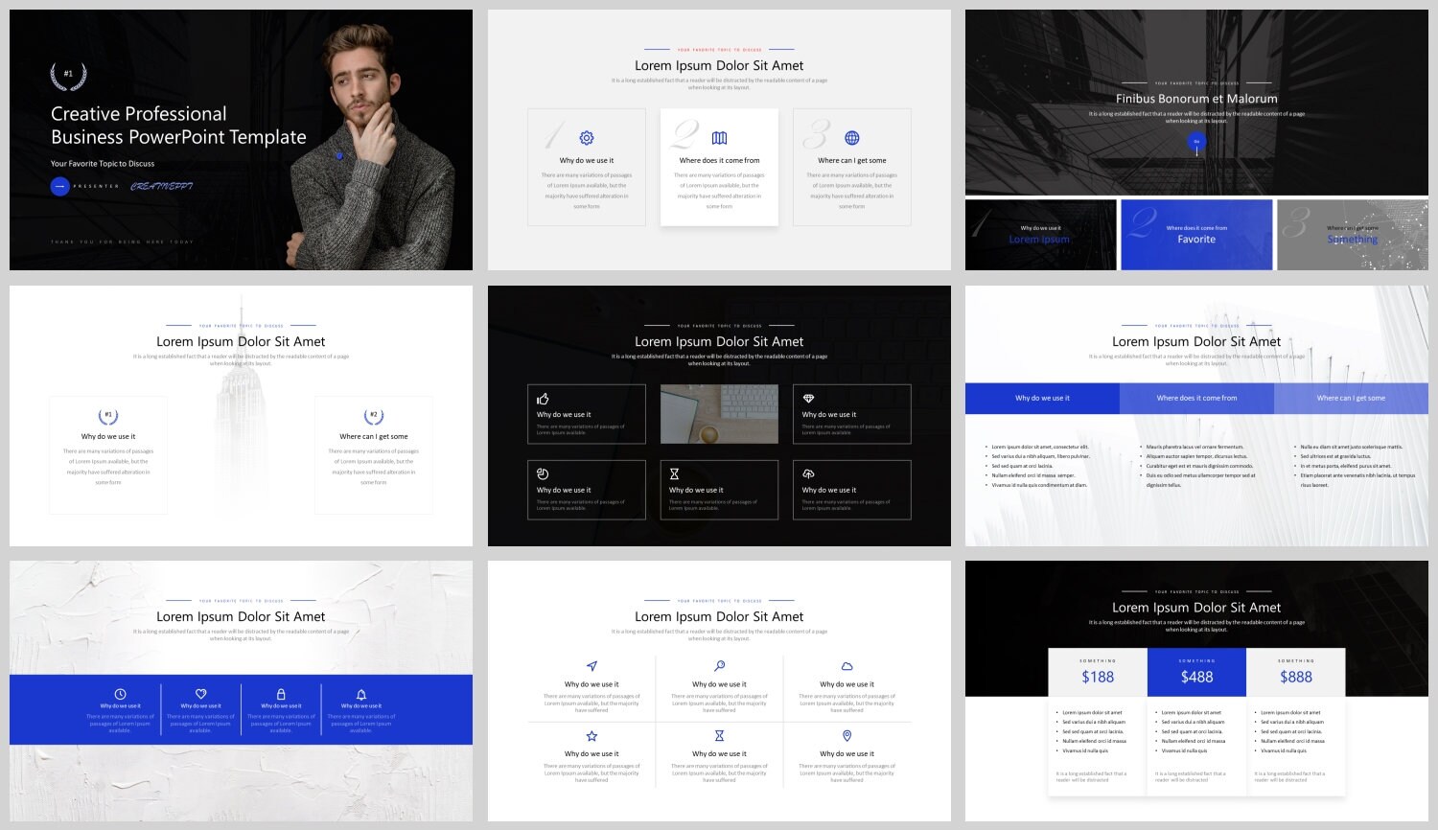Click the star icon on the six-item slide
This screenshot has height=830, width=1438.
591,736
